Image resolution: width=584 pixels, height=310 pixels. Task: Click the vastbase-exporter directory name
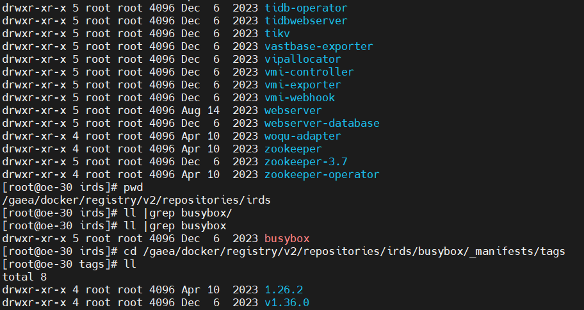[x=318, y=47]
